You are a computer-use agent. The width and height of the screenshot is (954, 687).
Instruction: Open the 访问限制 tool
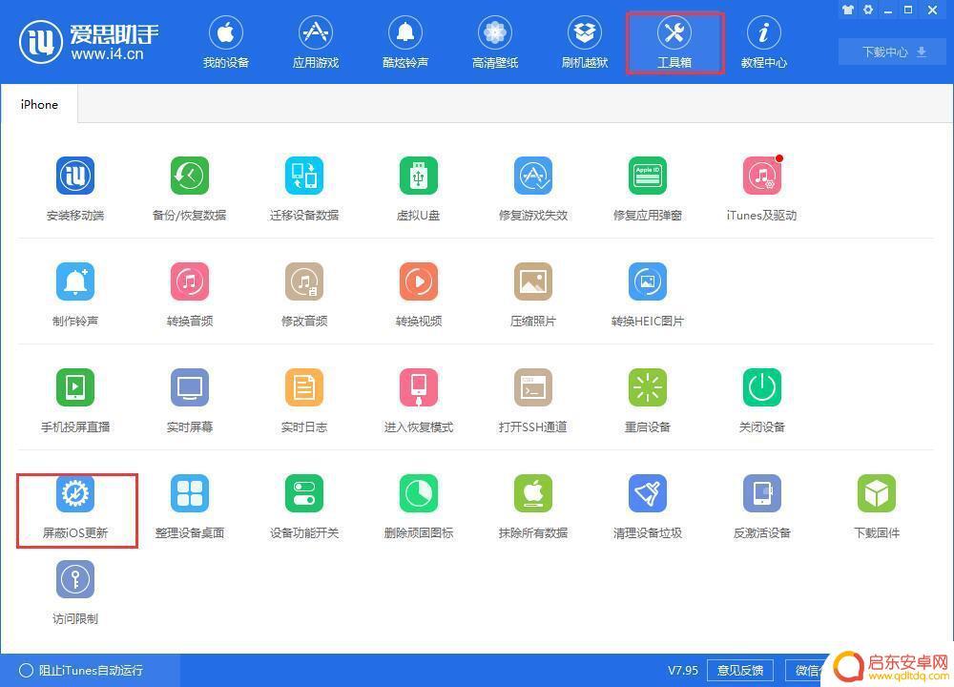(x=75, y=578)
